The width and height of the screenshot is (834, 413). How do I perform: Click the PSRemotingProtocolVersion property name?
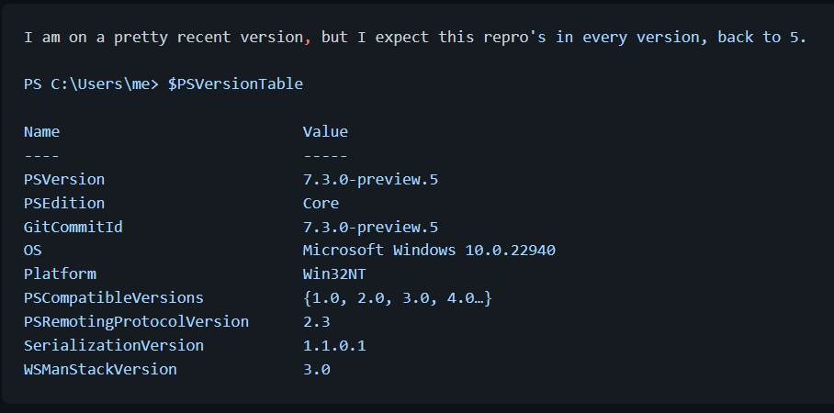136,321
